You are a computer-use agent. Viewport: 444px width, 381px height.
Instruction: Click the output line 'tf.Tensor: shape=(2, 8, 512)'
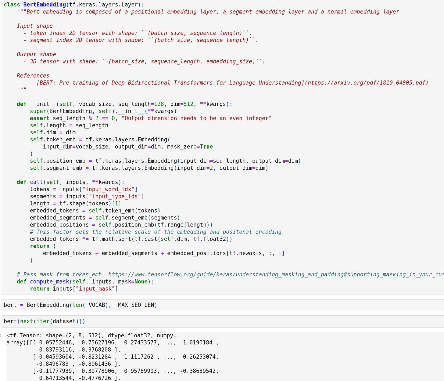point(91,336)
